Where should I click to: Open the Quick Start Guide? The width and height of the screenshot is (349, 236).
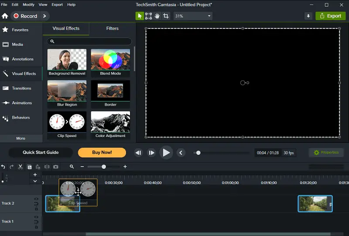tap(41, 153)
